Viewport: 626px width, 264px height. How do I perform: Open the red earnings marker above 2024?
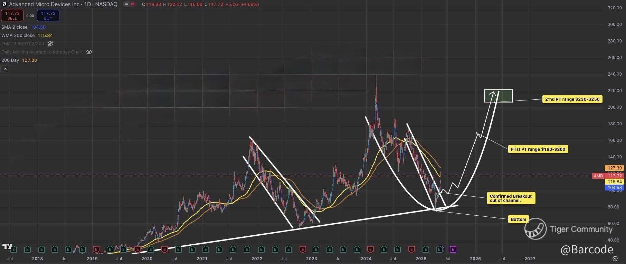point(370,249)
